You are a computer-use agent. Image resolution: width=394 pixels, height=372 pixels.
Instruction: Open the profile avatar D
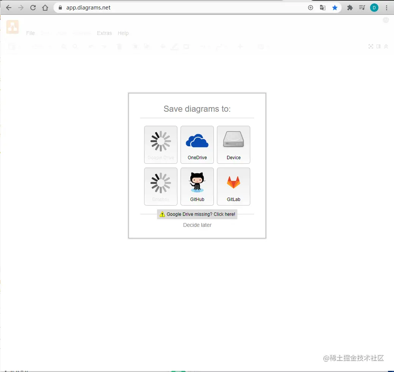pos(374,8)
